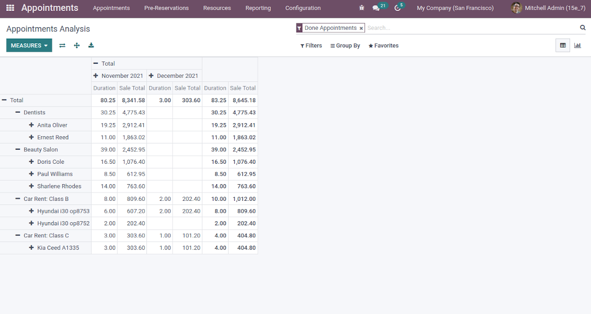Click the search magnifier icon
The width and height of the screenshot is (591, 314).
[583, 28]
